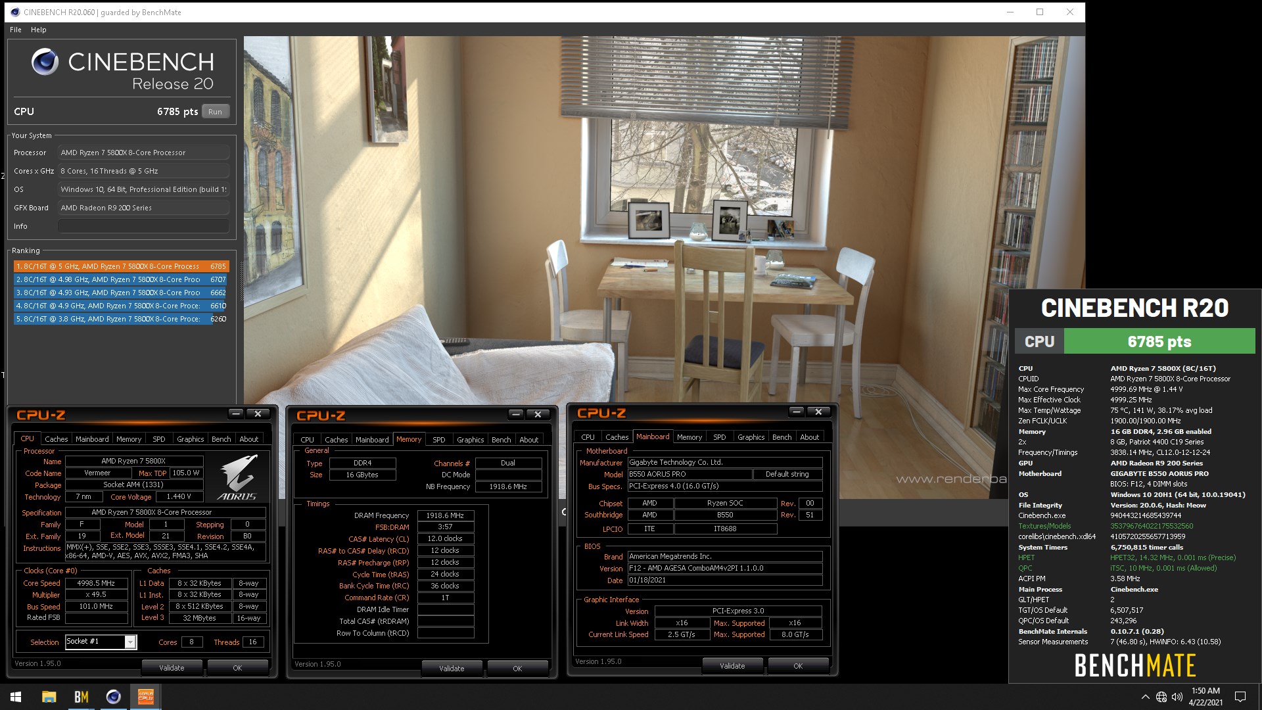The width and height of the screenshot is (1262, 710).
Task: Select ranking entry 5 at 3.8 GHz
Action: (121, 319)
